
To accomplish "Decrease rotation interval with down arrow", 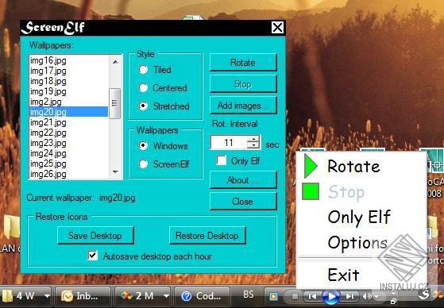I will tap(253, 145).
